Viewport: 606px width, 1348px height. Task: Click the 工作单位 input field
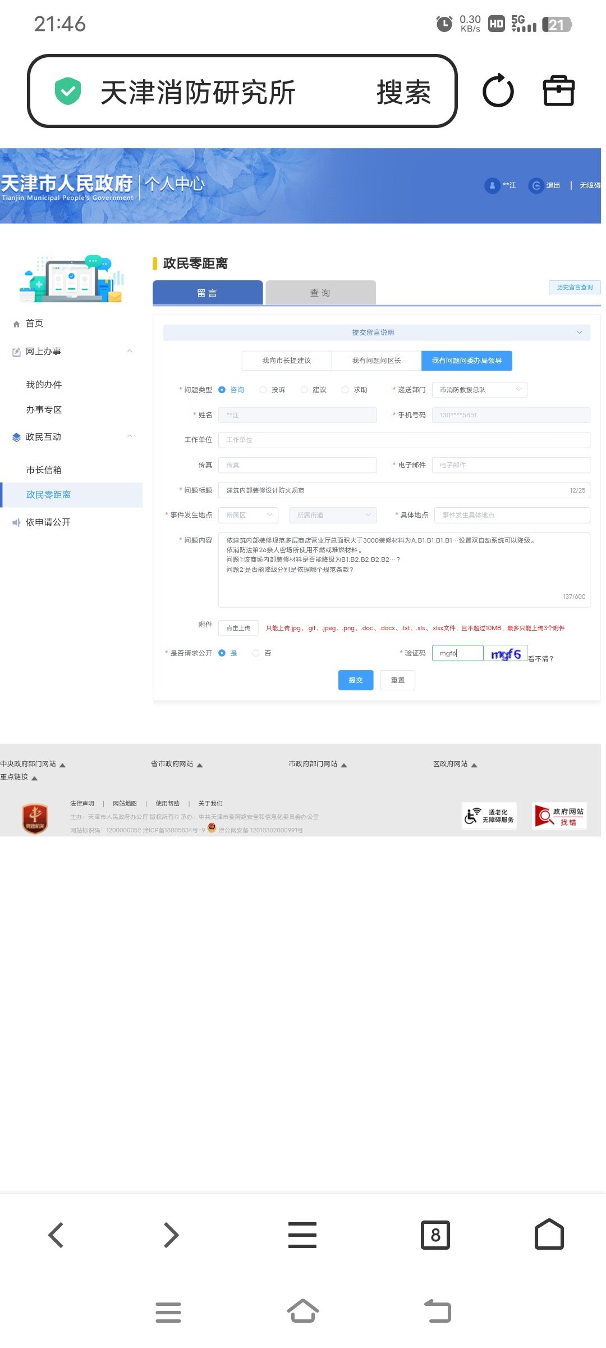coord(403,440)
